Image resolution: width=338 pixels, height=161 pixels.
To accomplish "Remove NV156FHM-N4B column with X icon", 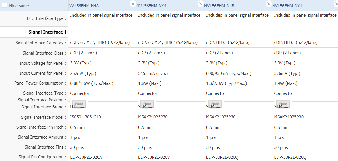I will click(x=269, y=4).
